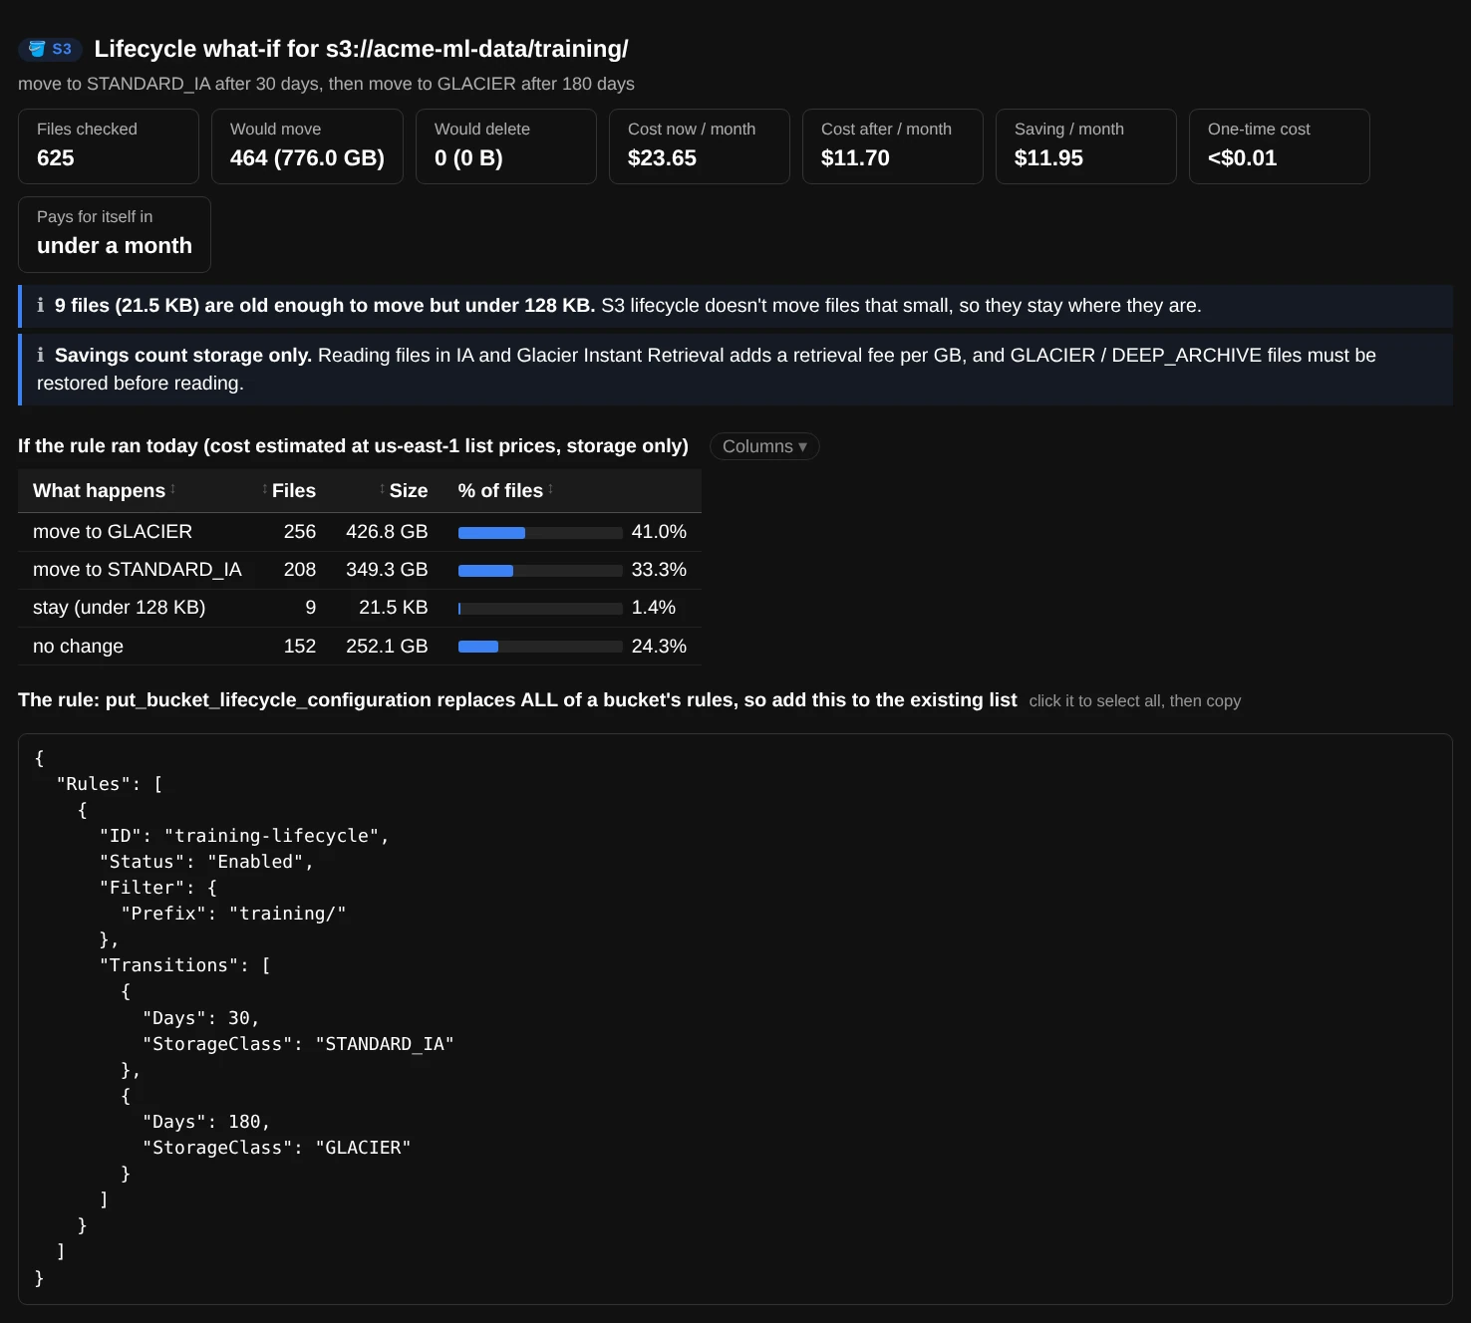Sort table by What happens column

(x=104, y=490)
